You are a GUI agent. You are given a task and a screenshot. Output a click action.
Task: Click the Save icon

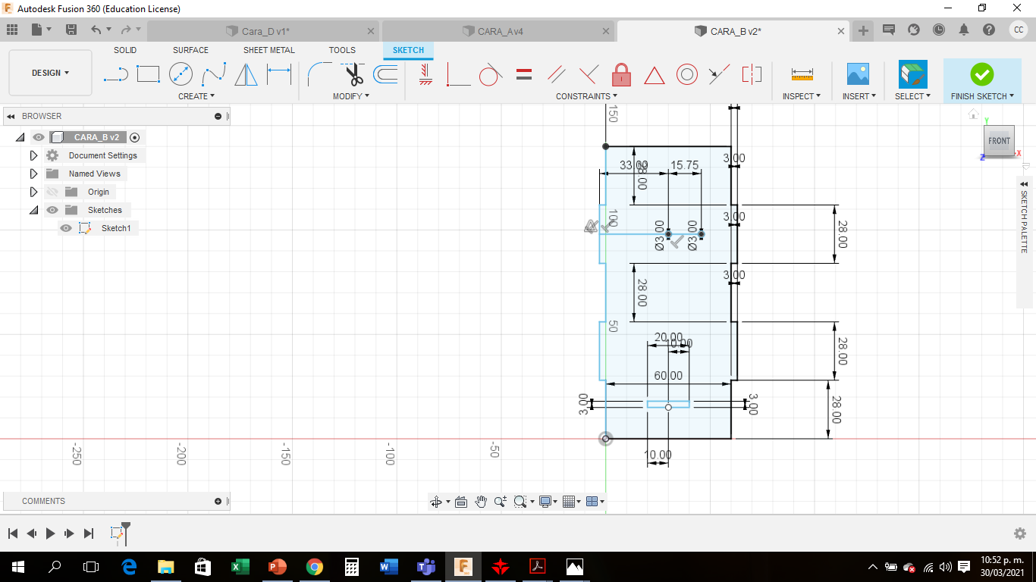tap(71, 30)
